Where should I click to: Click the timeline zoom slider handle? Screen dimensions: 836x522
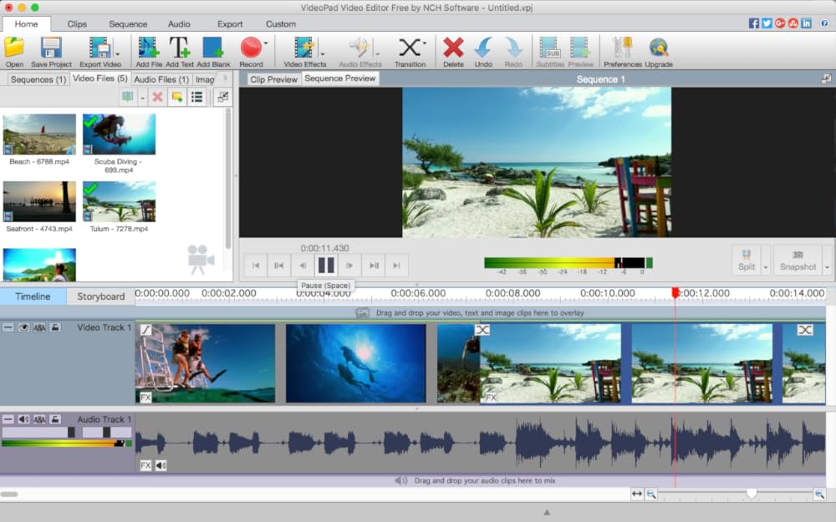tap(752, 494)
